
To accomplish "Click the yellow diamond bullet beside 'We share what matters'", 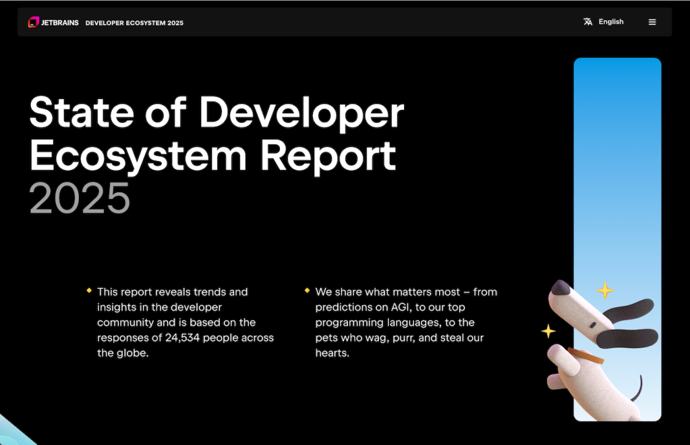I will tap(308, 291).
